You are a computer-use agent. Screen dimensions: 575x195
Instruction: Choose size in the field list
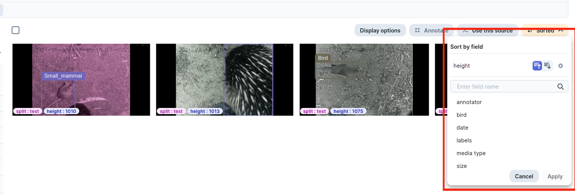tap(462, 166)
